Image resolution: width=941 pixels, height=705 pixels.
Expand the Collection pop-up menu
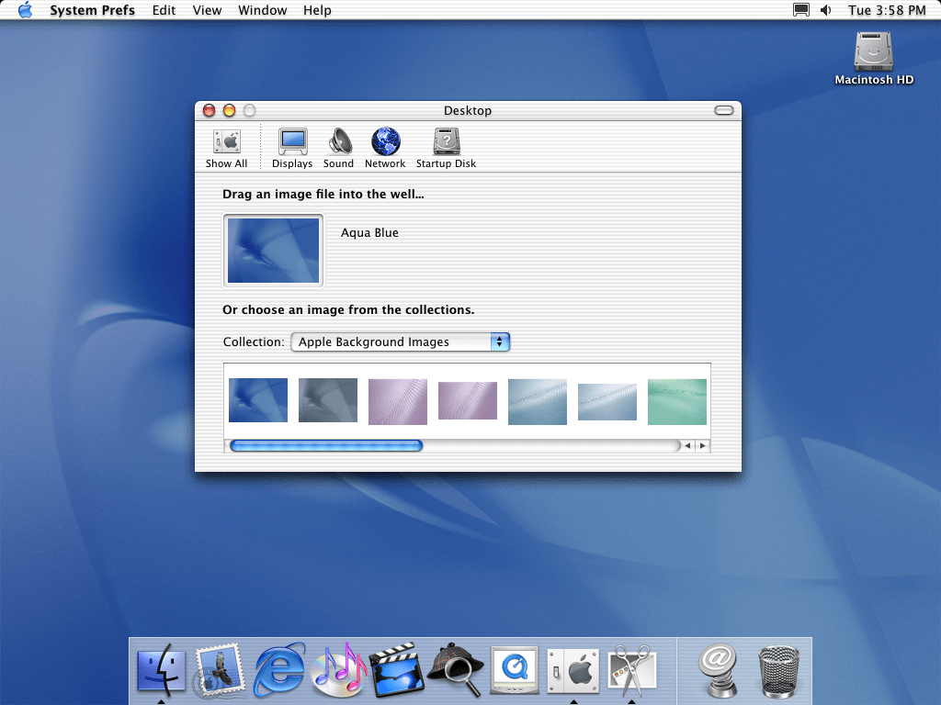point(400,341)
